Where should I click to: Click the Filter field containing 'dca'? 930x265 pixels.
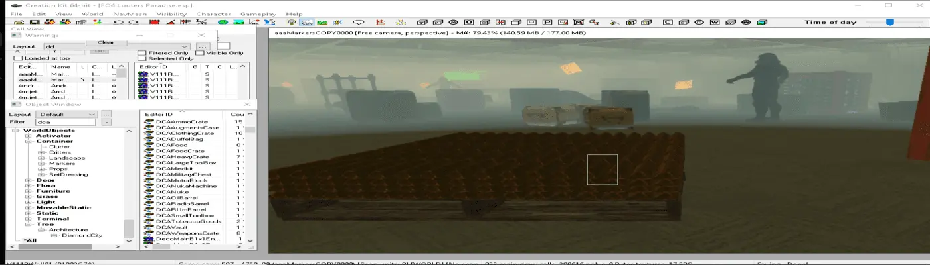click(x=65, y=122)
